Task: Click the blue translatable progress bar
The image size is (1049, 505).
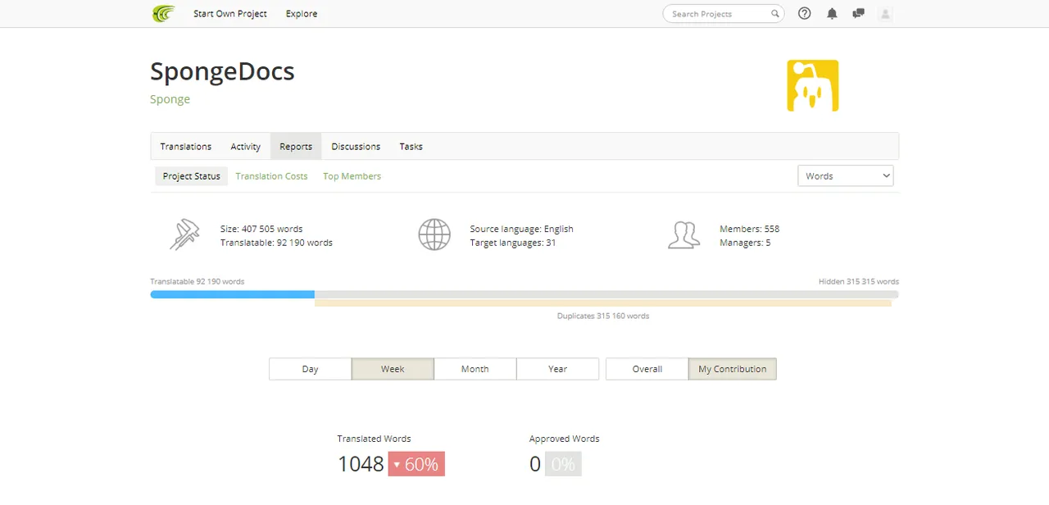Action: (233, 294)
